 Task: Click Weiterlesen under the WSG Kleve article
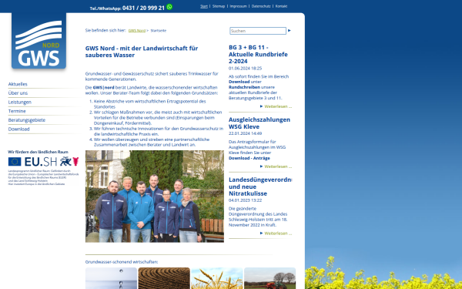(x=278, y=166)
